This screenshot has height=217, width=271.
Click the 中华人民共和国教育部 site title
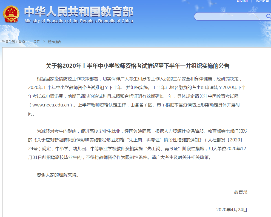(x=79, y=11)
